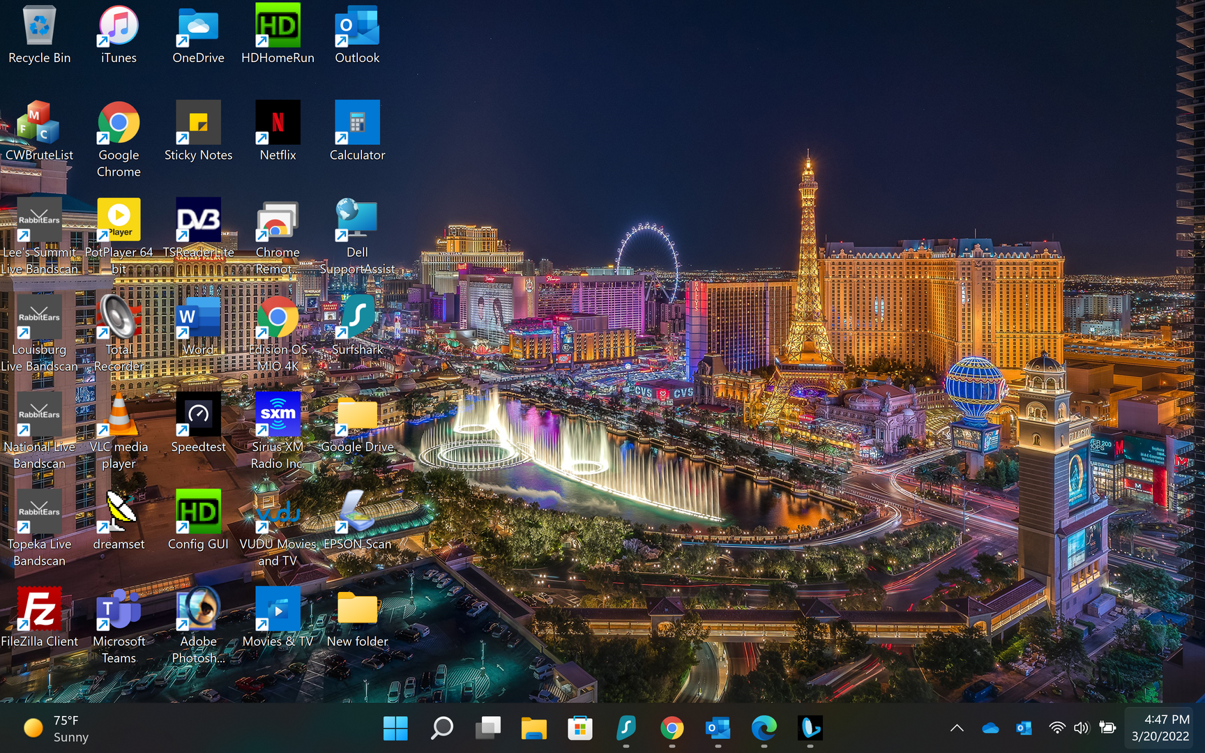
Task: Select the FileZilla Client desktop icon
Action: (x=40, y=618)
